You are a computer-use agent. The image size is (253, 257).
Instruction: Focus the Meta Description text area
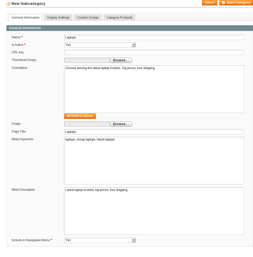pos(154,211)
